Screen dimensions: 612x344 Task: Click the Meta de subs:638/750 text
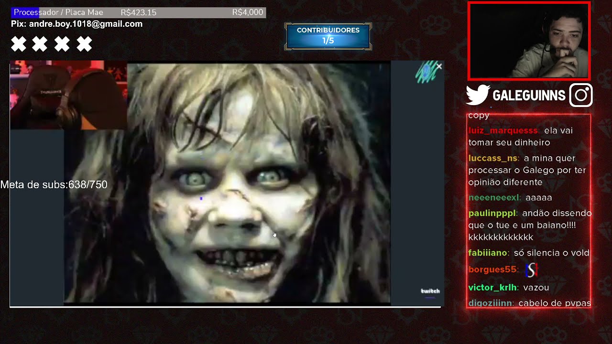[x=54, y=184]
